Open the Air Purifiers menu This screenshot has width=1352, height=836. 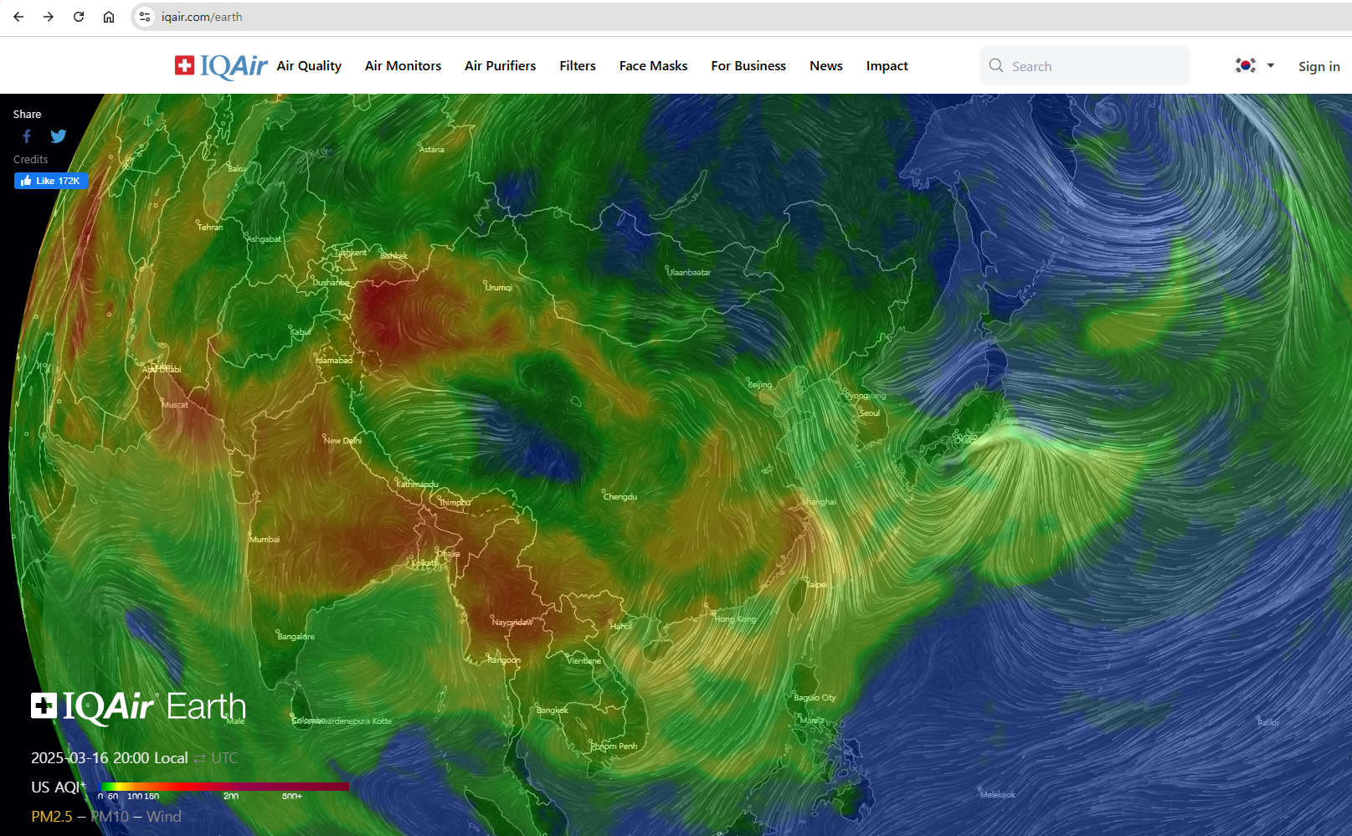(501, 66)
